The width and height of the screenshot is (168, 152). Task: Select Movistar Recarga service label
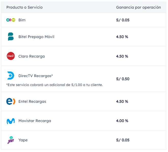click(35, 121)
